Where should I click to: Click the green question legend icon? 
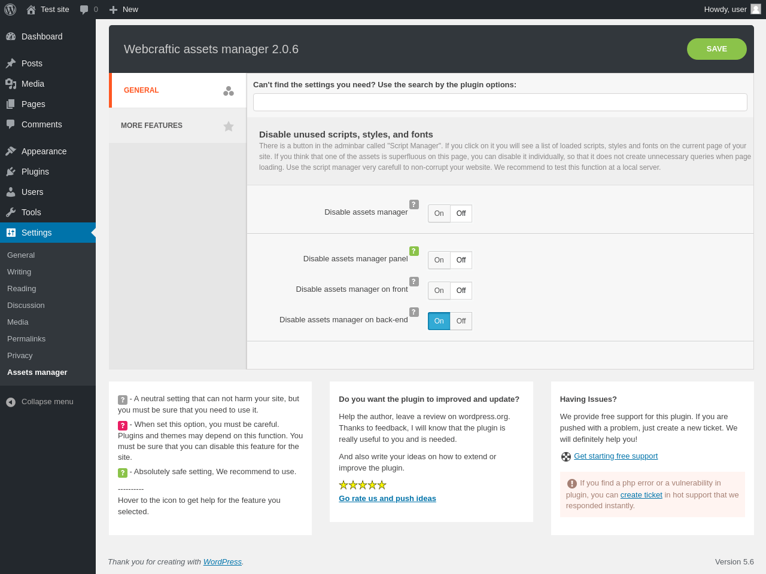[x=123, y=473]
